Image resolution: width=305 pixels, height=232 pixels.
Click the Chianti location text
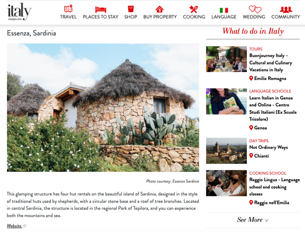click(x=261, y=156)
